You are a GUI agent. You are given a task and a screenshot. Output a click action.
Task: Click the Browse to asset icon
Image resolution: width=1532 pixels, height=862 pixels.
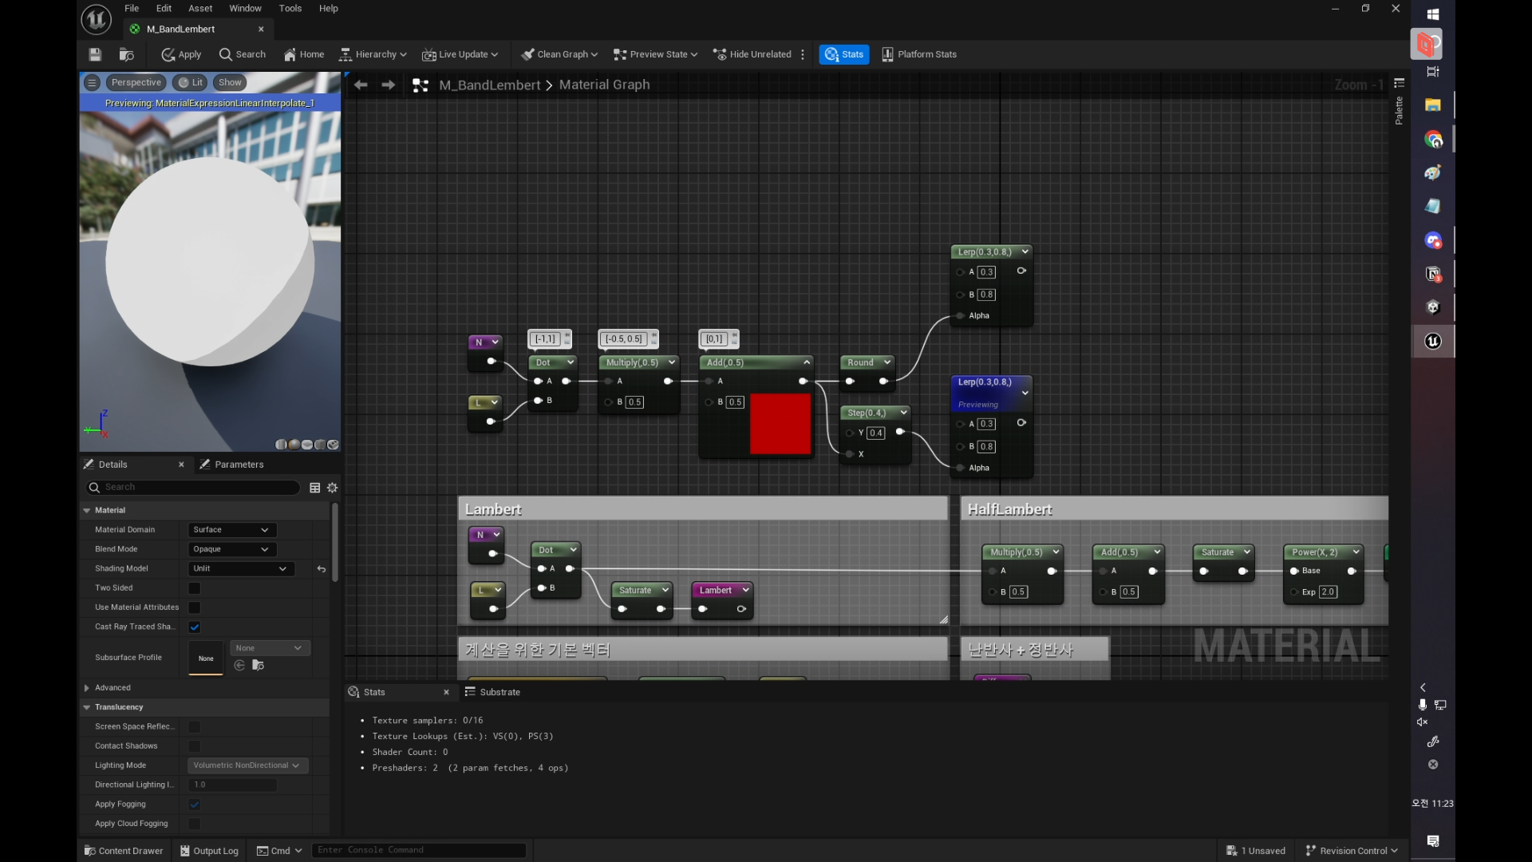tap(126, 54)
